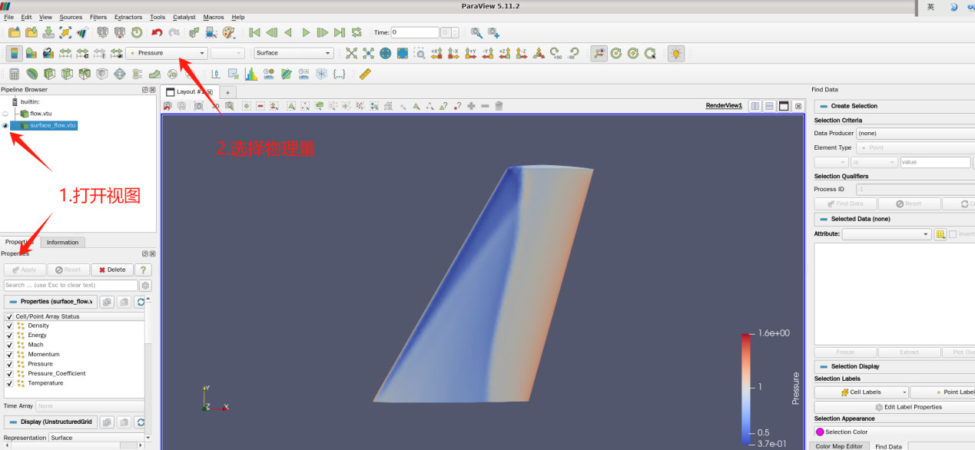Click the Delete button in Properties
The image size is (975, 450).
tap(112, 270)
